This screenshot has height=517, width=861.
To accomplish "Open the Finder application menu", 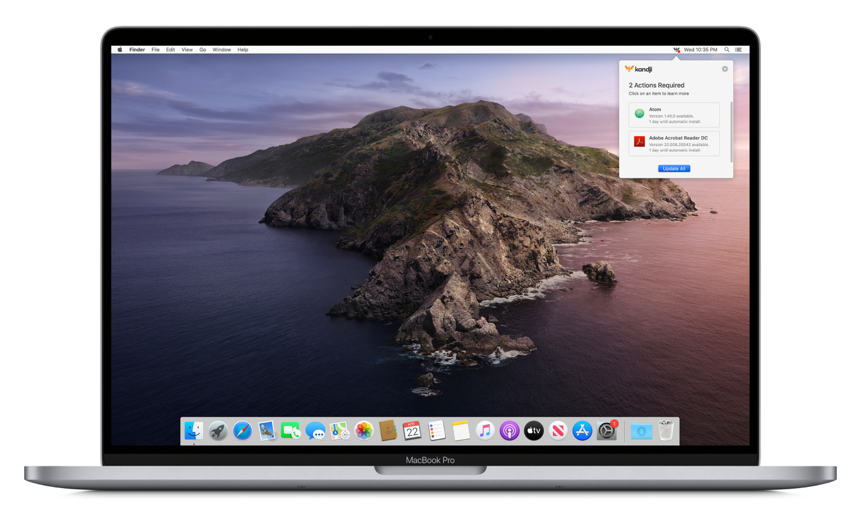I will coord(137,49).
